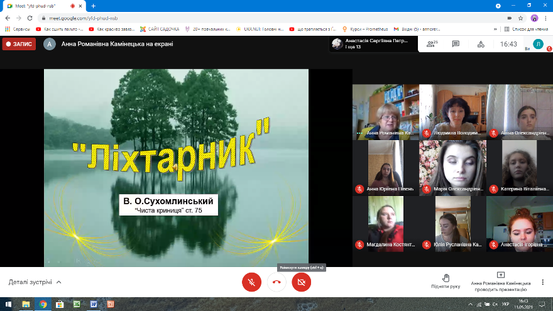This screenshot has height=311, width=553.
Task: Open the Gmail 'Вхідні (5)' bookmark
Action: 417,30
